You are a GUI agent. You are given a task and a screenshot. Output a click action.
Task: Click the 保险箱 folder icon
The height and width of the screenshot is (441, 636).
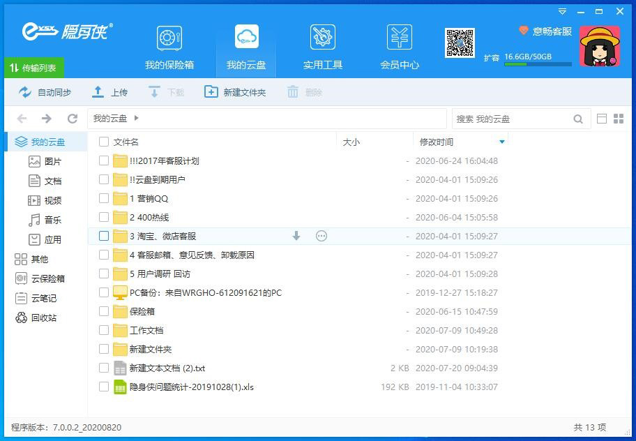point(120,312)
